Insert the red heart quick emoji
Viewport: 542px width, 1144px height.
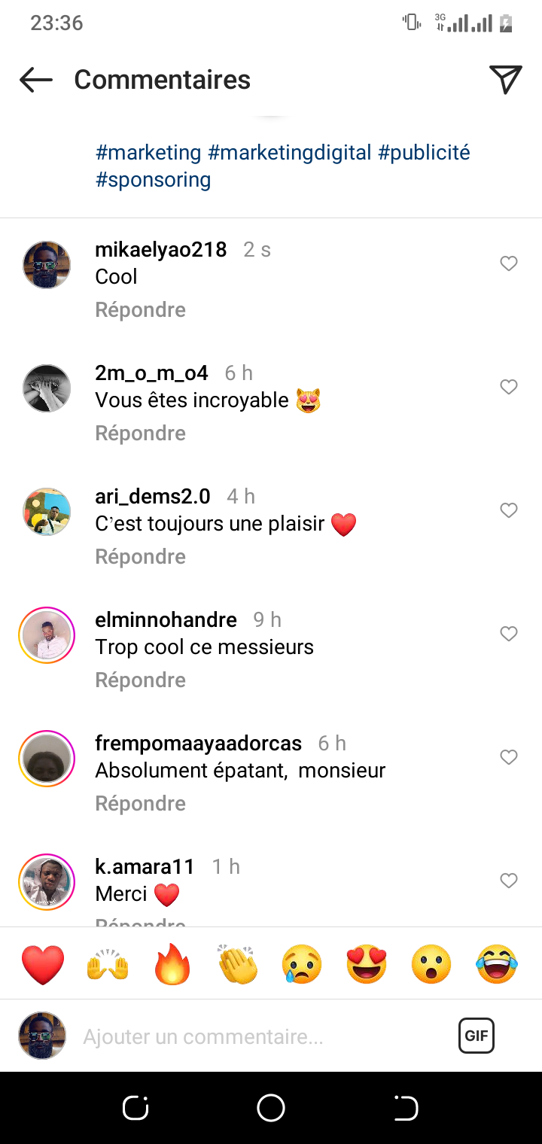click(x=43, y=964)
